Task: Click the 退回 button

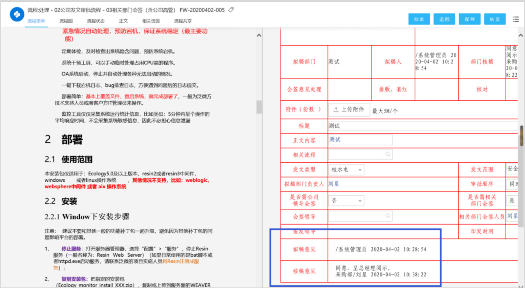Action: pos(444,19)
